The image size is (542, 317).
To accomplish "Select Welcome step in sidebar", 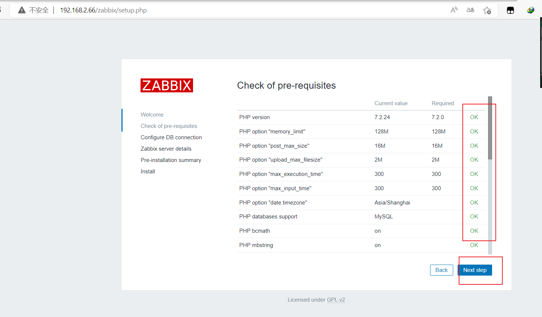I will [x=152, y=115].
